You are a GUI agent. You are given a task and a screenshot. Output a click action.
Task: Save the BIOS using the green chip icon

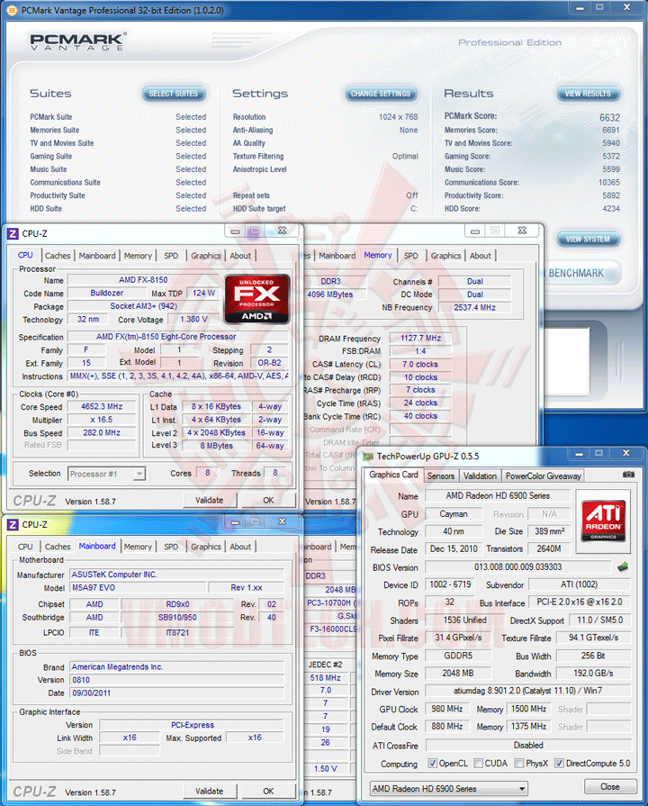click(623, 566)
